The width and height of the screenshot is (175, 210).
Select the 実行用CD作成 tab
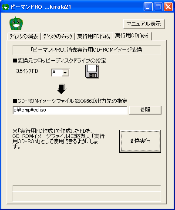132,36
